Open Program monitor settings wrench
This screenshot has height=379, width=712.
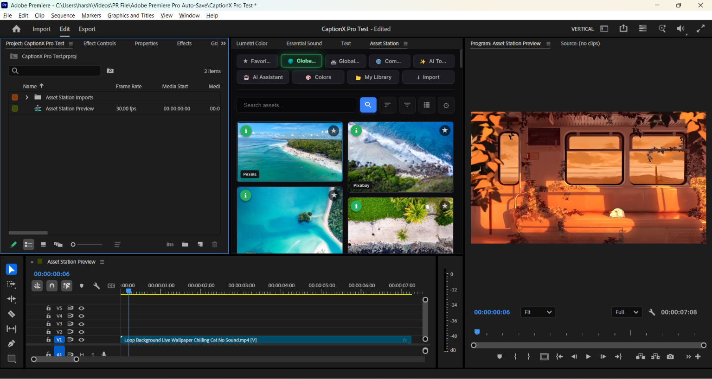(x=652, y=312)
